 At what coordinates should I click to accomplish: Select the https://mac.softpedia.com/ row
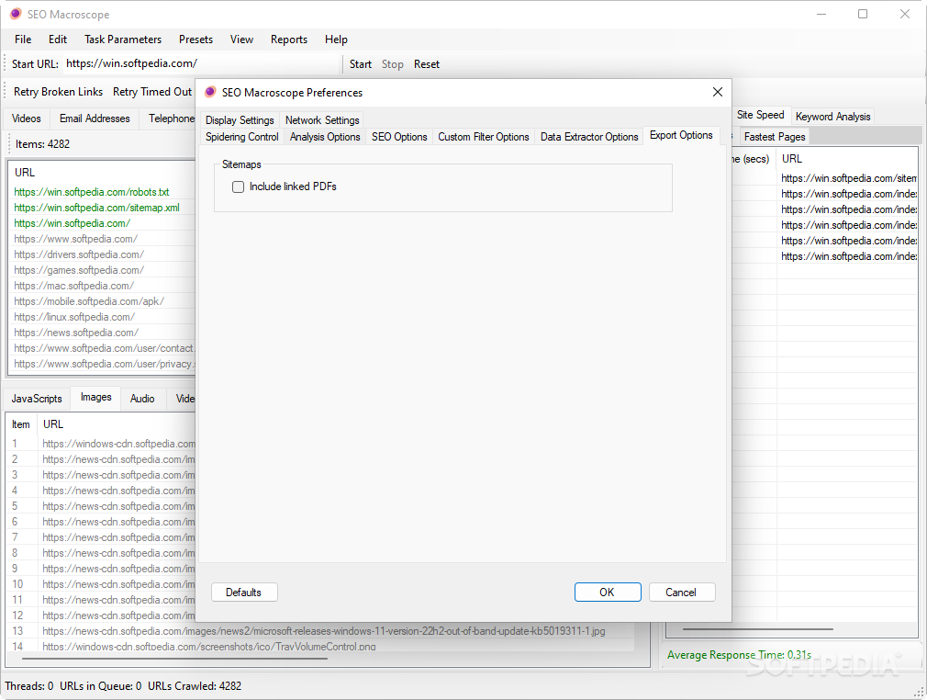coord(101,286)
